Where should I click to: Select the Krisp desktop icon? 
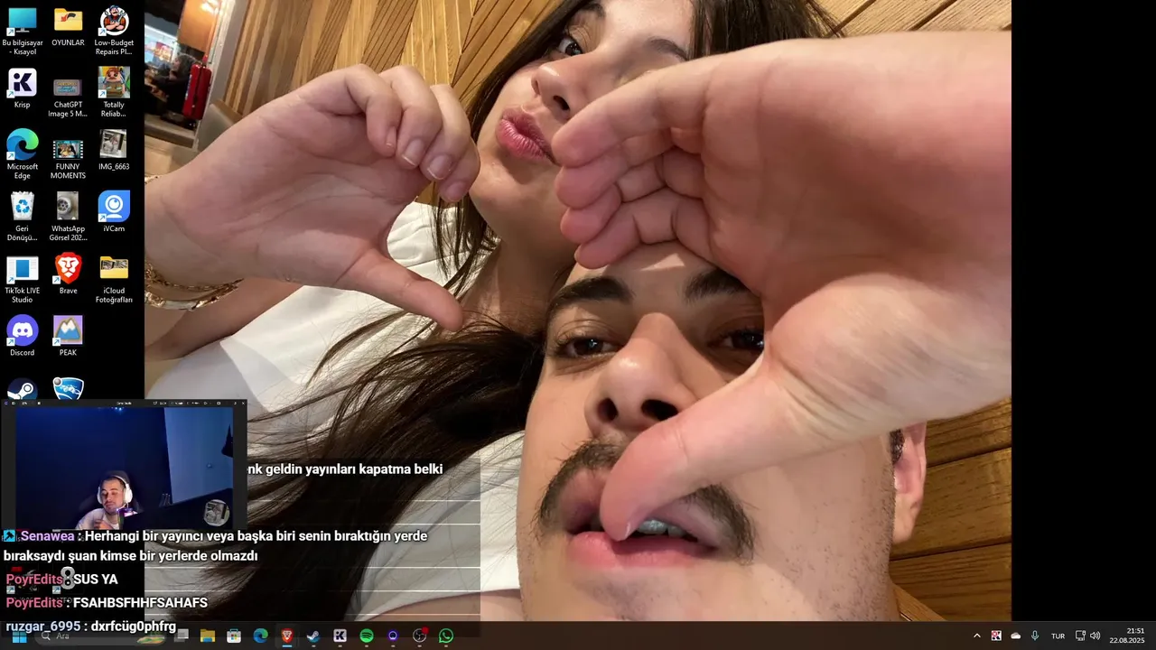pos(23,88)
